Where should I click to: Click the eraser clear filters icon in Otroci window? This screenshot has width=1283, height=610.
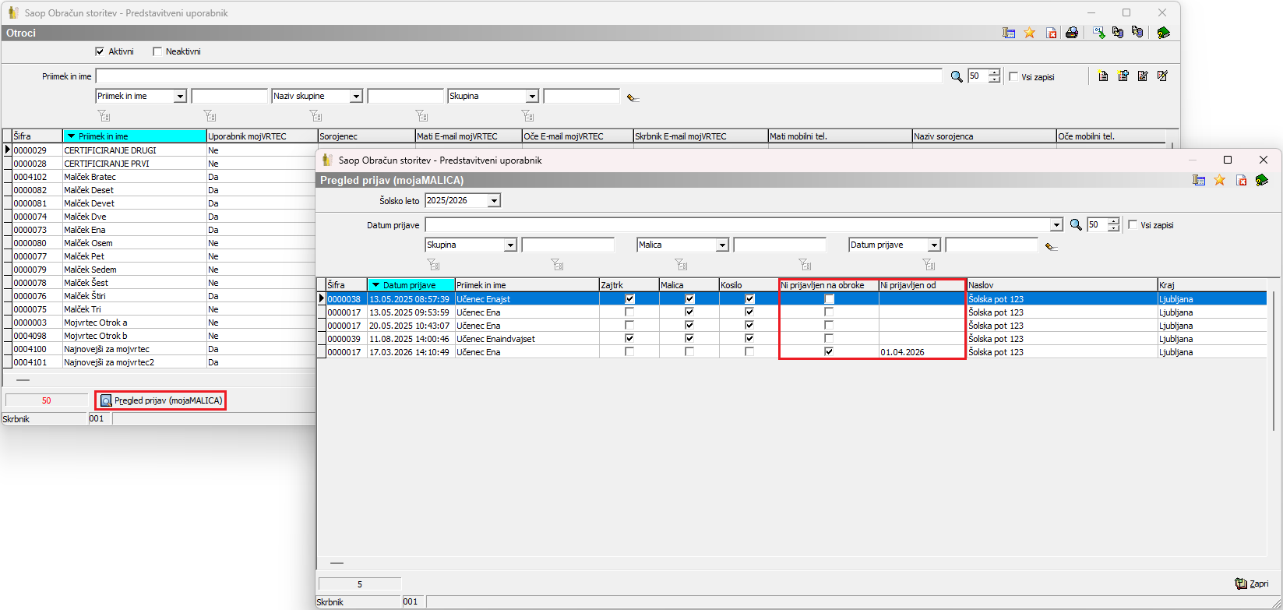(x=633, y=97)
